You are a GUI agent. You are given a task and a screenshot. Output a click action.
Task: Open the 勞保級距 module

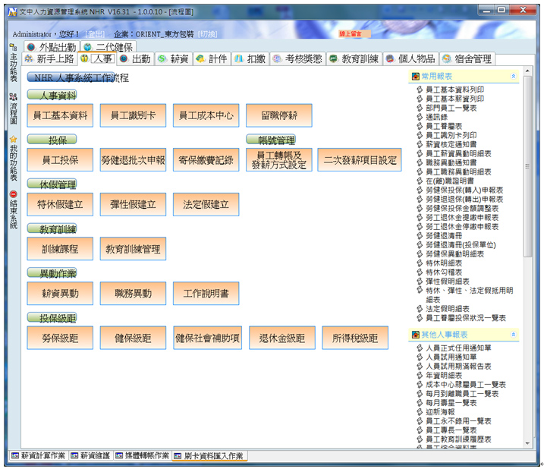[x=60, y=338]
